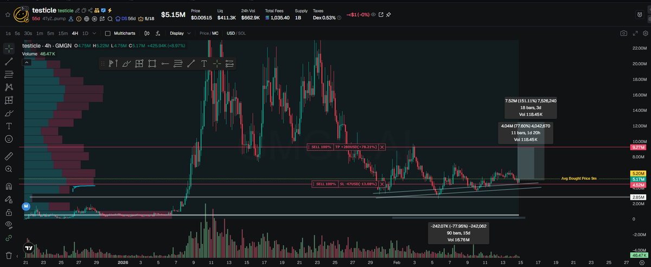Screen dimensions: 651x267
Task: Select the diagonal trend line in floating toolbar
Action: pyautogui.click(x=191, y=64)
